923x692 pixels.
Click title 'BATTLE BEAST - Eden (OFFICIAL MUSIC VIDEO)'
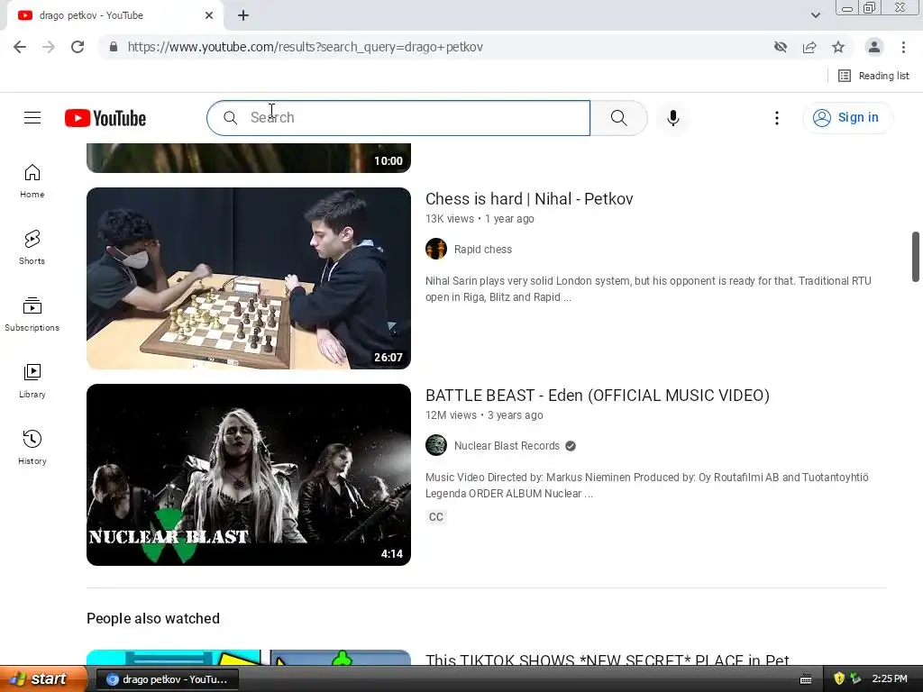pos(598,396)
